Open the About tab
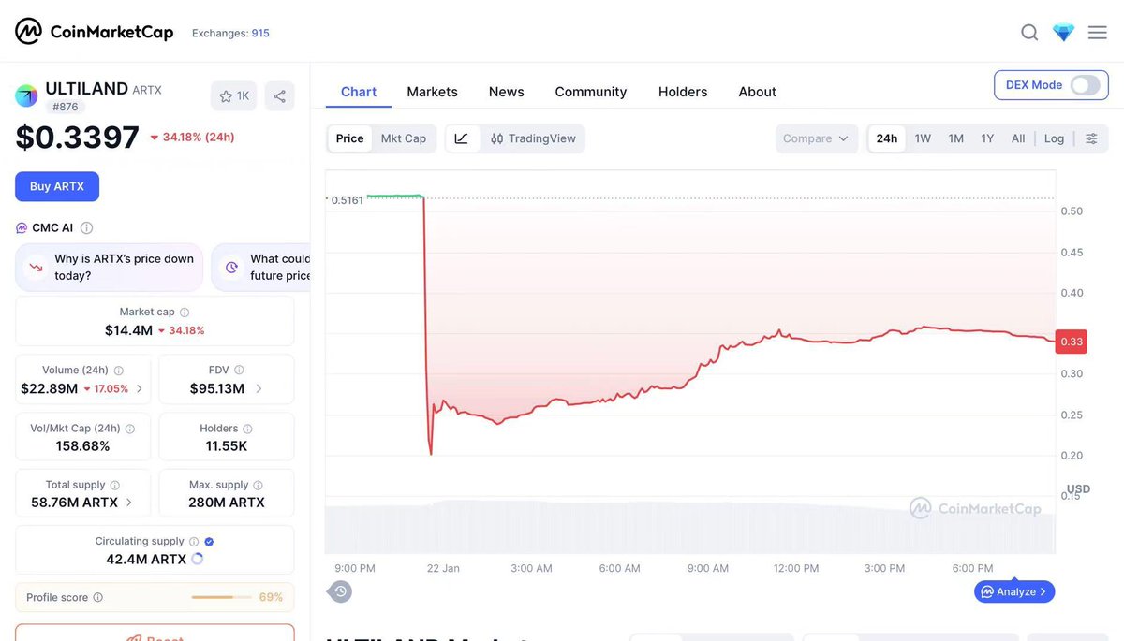 757,92
